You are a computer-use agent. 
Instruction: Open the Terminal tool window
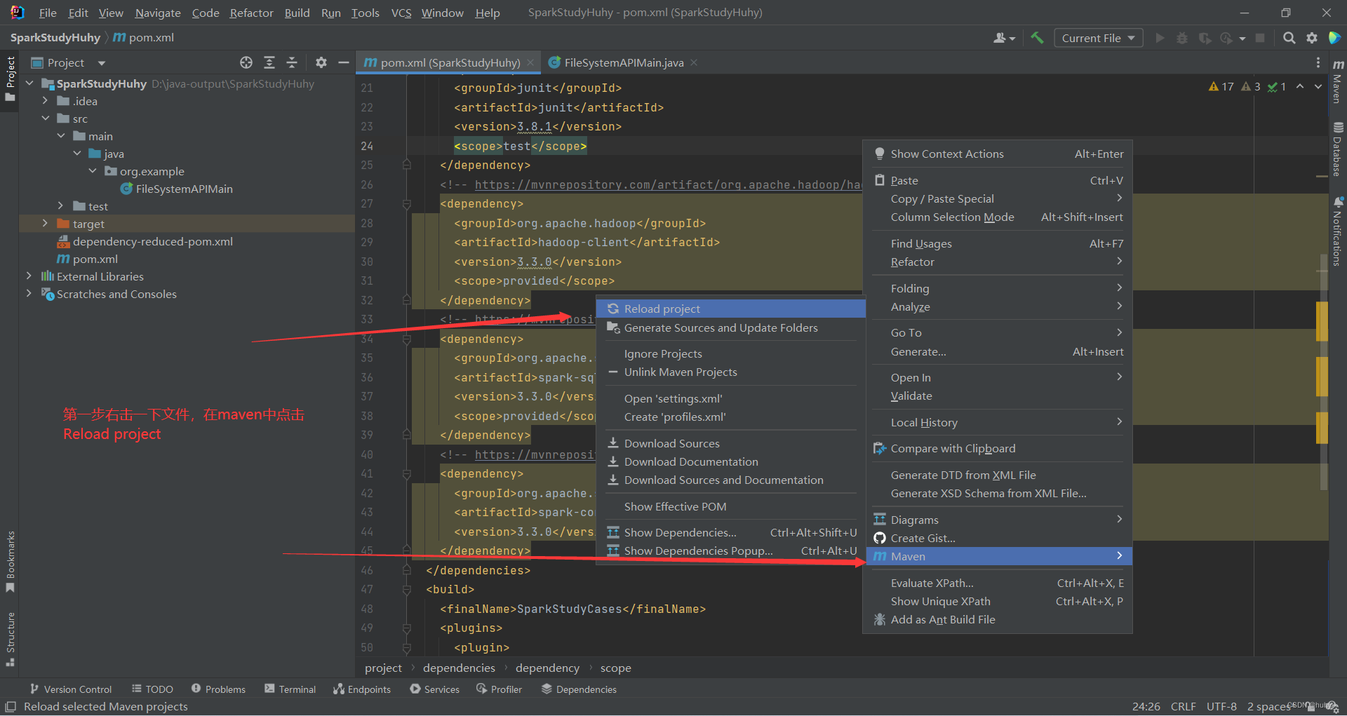tap(290, 689)
